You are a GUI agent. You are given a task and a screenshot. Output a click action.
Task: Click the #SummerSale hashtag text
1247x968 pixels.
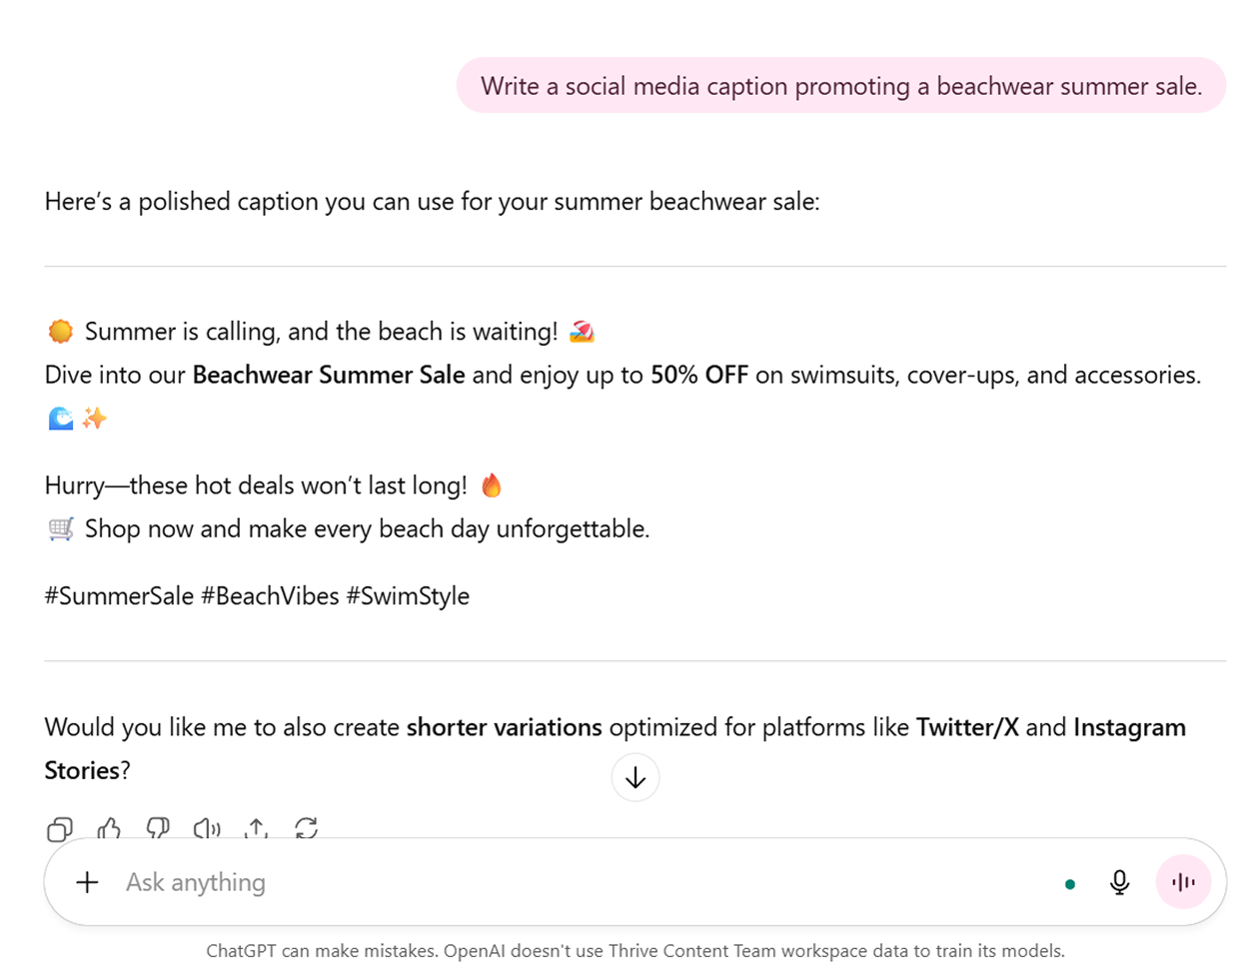click(x=119, y=596)
